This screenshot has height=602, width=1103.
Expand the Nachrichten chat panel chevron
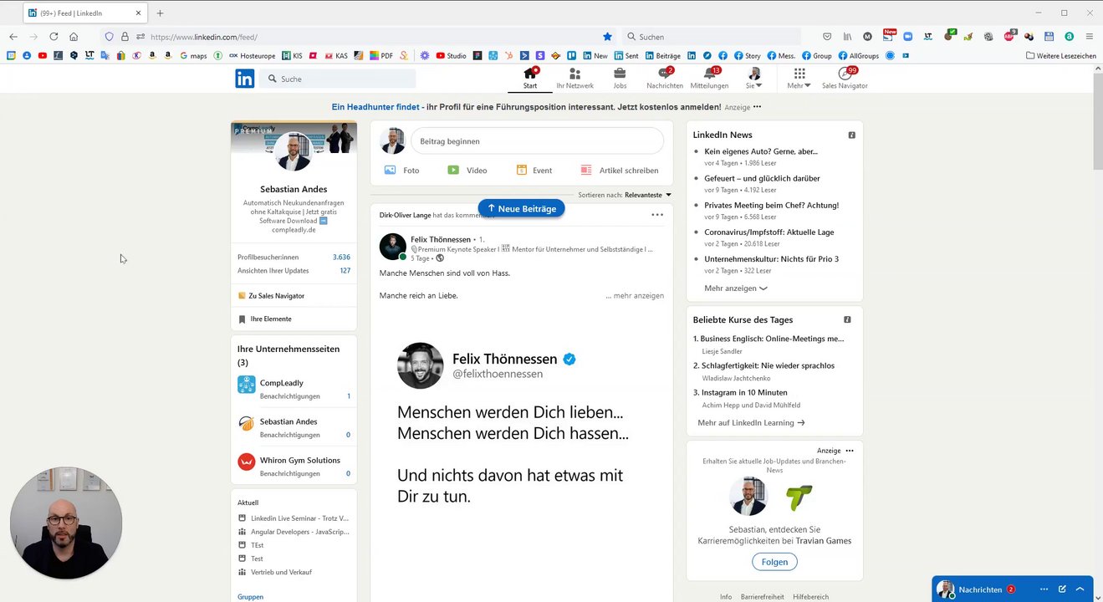tap(1080, 589)
